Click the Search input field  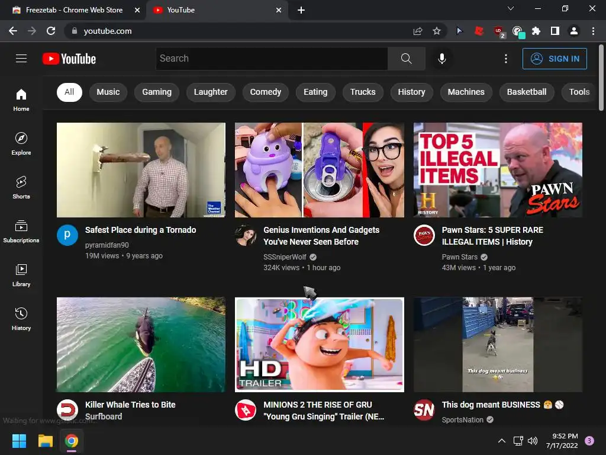point(272,59)
